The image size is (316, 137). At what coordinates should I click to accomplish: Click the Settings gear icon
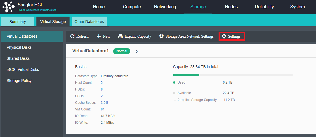click(224, 36)
